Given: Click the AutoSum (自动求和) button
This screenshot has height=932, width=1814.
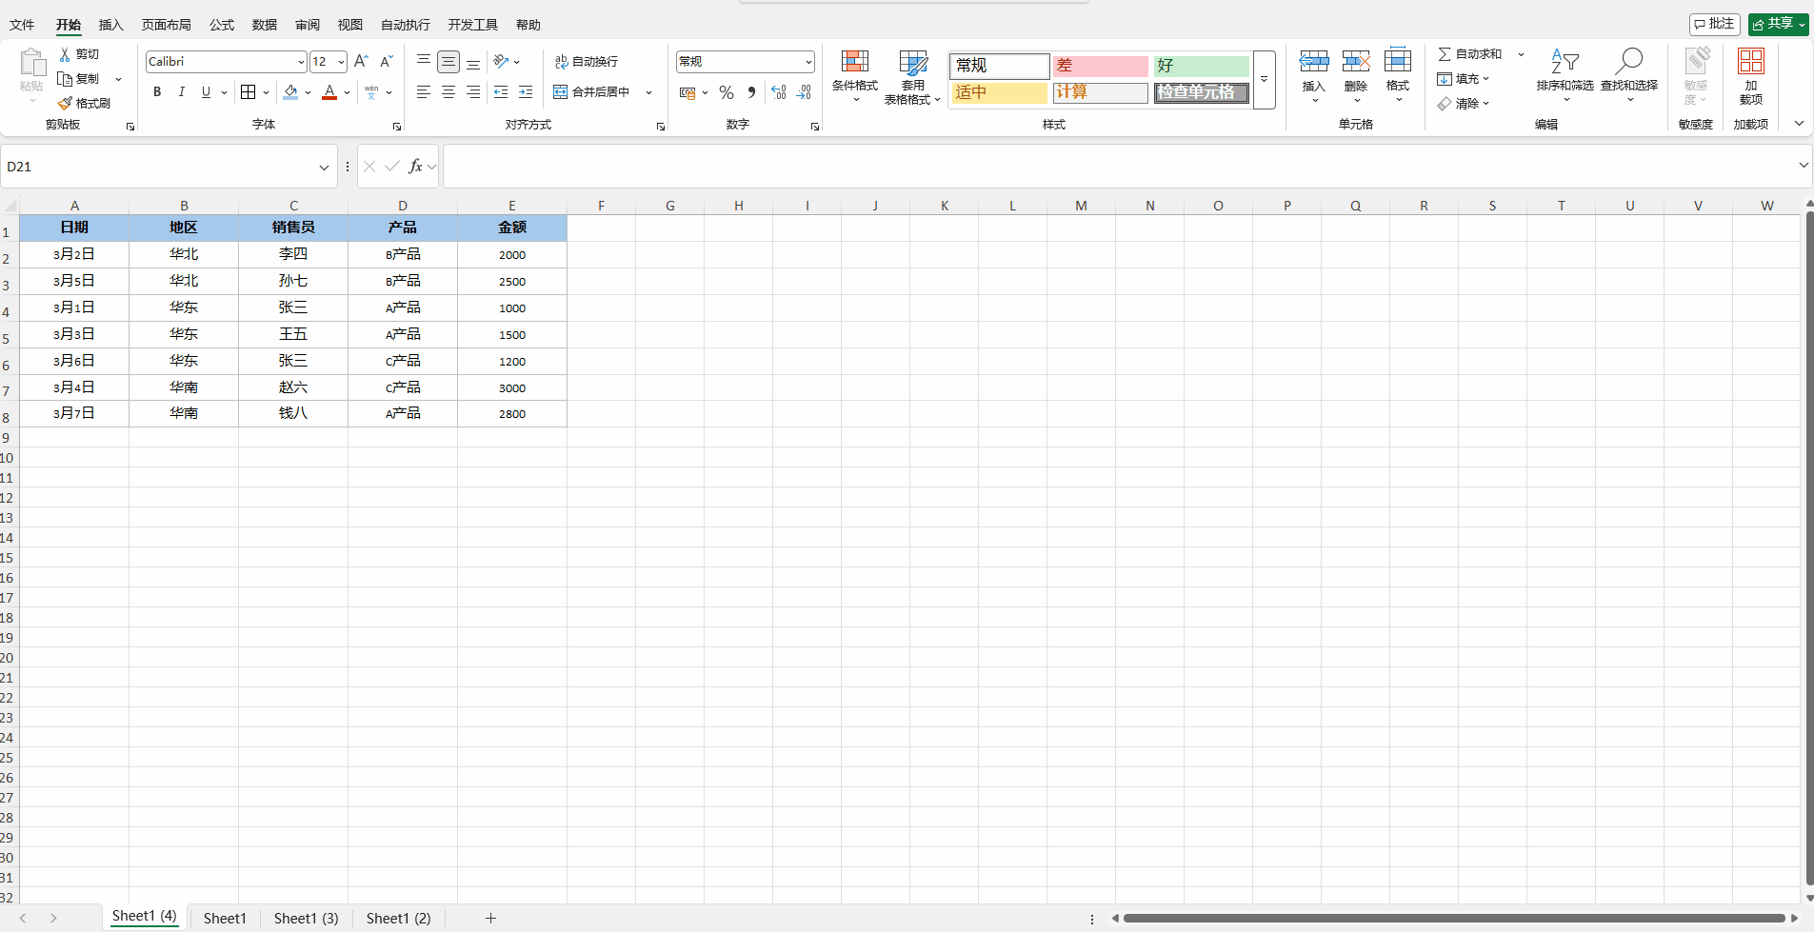Looking at the screenshot, I should pos(1470,54).
